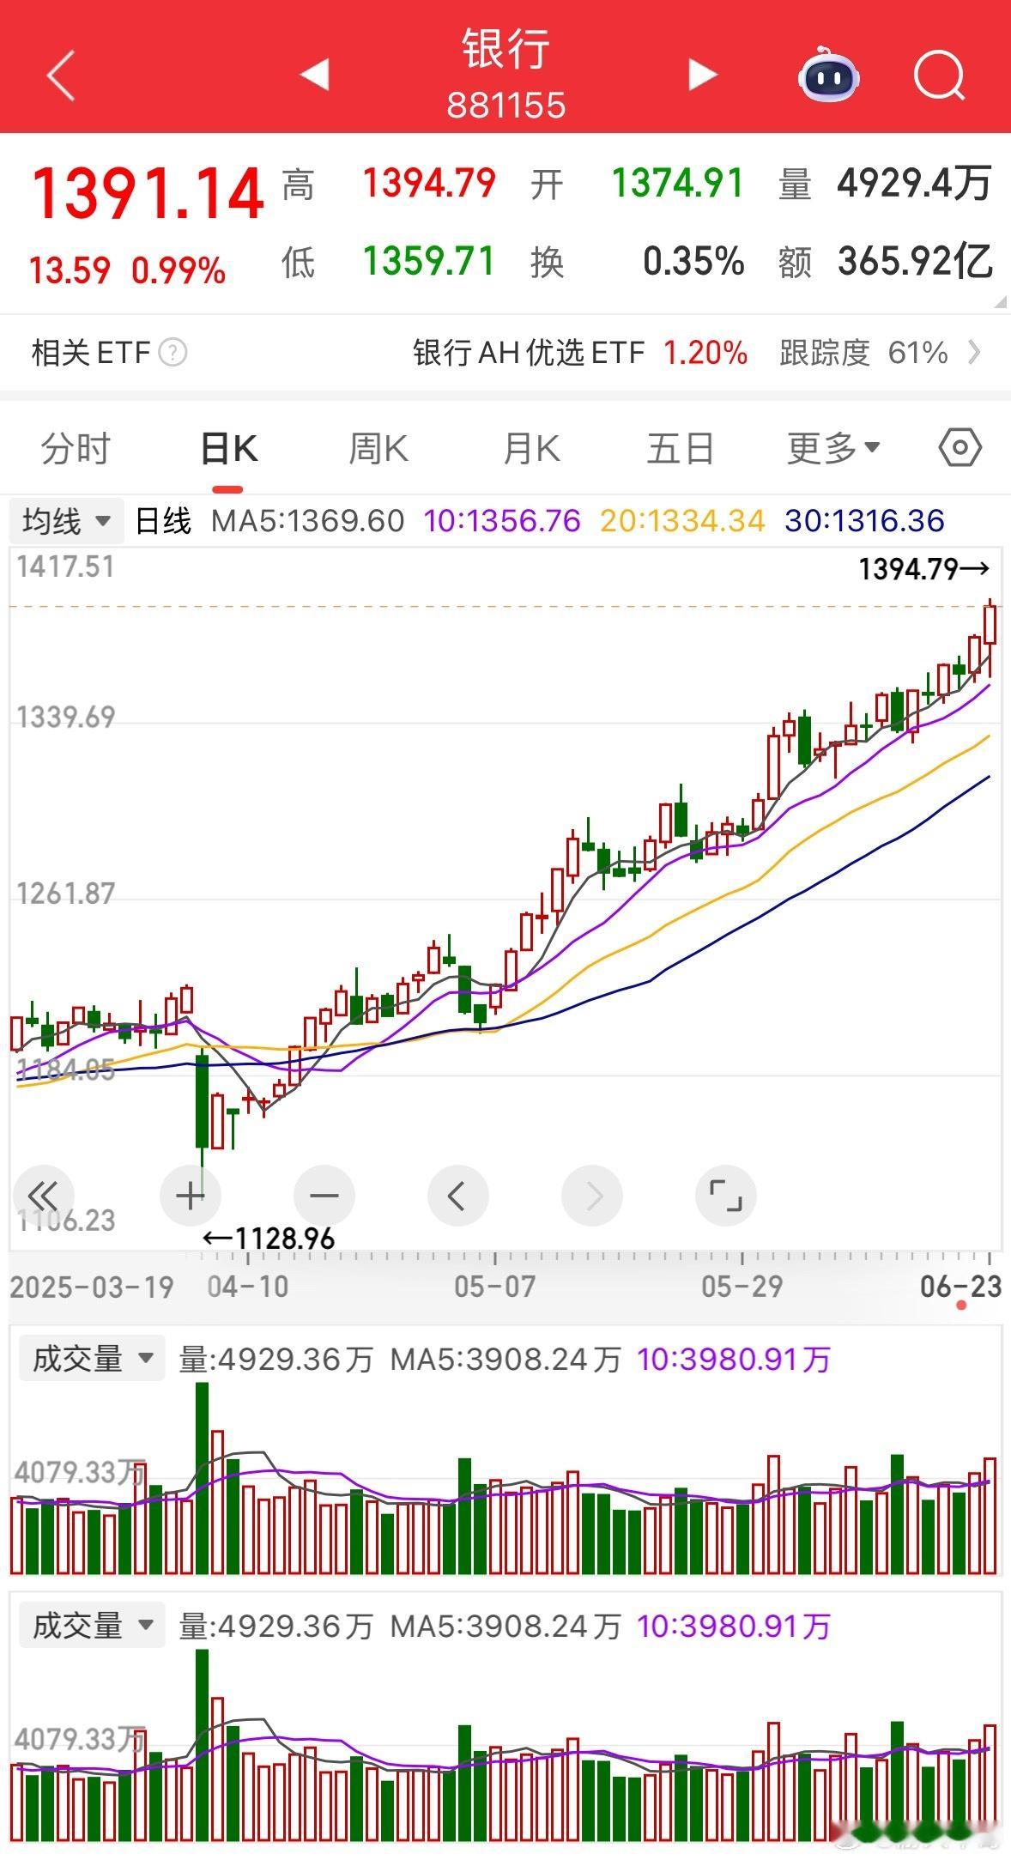The image size is (1011, 1860).
Task: Switch to the 分时 tab
Action: coord(76,449)
